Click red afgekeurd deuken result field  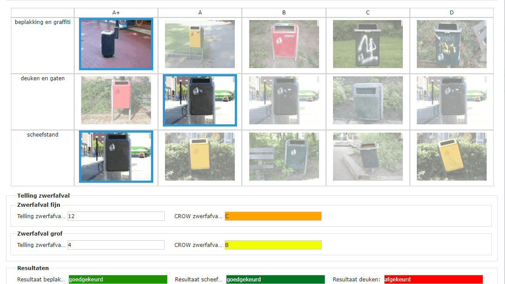433,280
